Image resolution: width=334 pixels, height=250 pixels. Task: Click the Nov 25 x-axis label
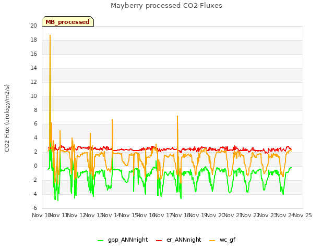(303, 215)
